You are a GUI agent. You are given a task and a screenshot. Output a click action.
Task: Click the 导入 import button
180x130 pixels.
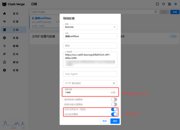click(x=165, y=12)
